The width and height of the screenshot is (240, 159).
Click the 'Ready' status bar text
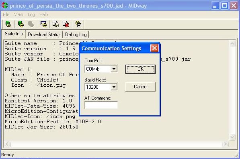(x=7, y=155)
